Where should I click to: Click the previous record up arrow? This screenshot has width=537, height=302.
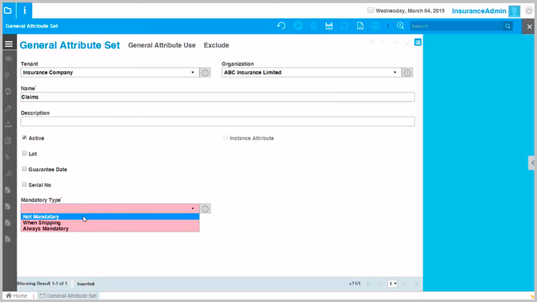tap(383, 42)
